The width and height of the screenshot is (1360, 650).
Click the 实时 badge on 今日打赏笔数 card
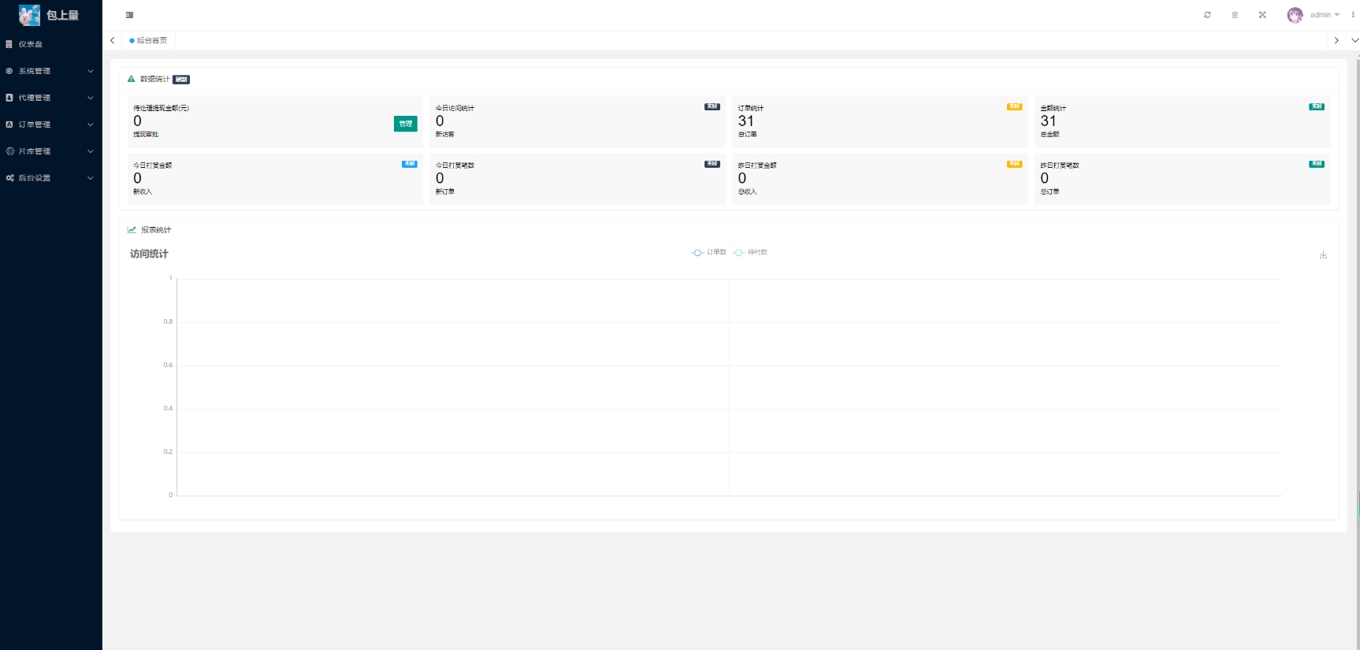point(712,164)
